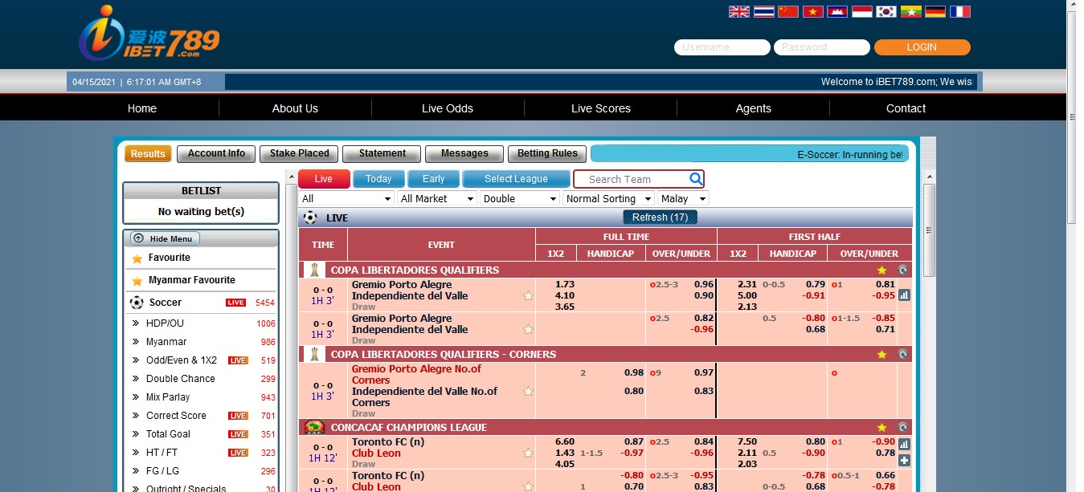The image size is (1084, 492).
Task: Open the Agents menu
Action: coord(754,108)
